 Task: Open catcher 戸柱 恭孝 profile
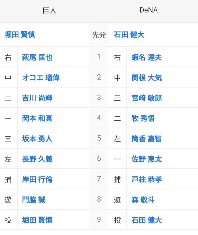point(147,179)
